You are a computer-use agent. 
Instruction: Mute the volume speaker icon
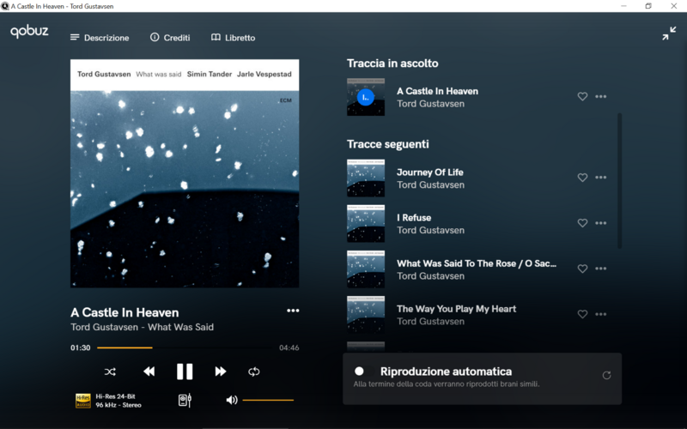pyautogui.click(x=231, y=400)
